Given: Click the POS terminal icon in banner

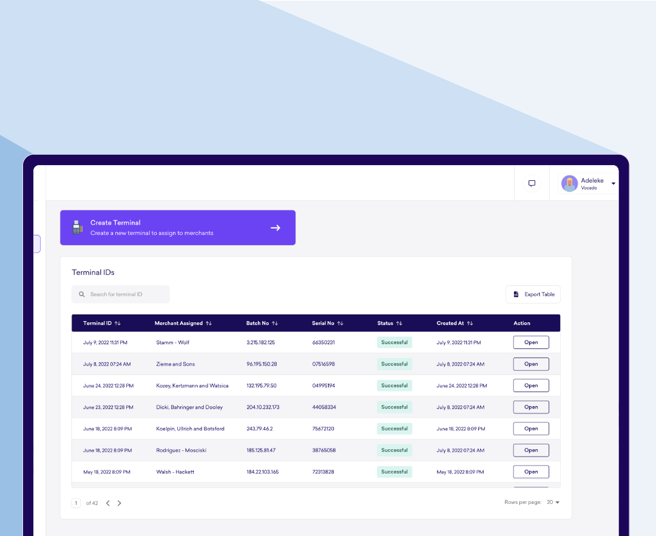Looking at the screenshot, I should [78, 227].
